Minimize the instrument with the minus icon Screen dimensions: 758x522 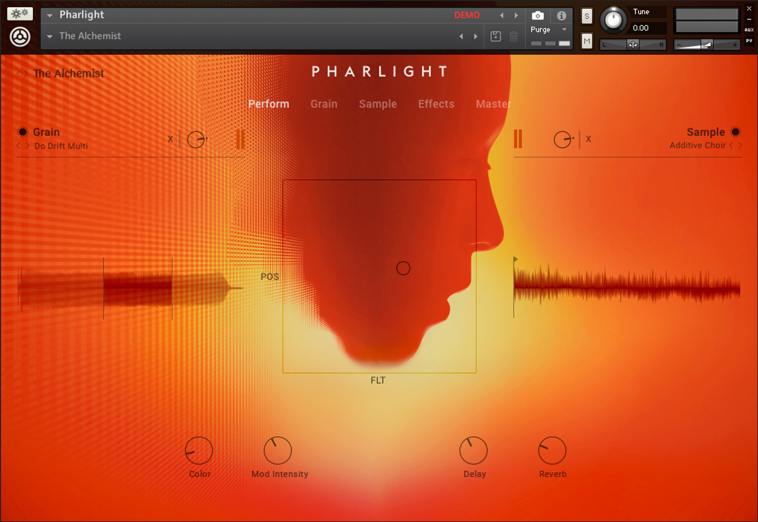point(749,20)
